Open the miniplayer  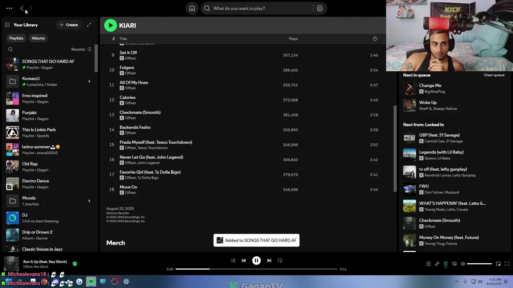[498, 264]
